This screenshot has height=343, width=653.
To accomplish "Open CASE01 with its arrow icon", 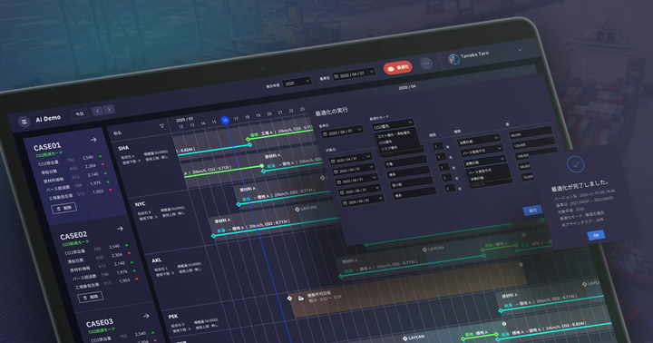I will 93,140.
